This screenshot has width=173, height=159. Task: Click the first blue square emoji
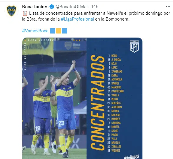(x=53, y=31)
